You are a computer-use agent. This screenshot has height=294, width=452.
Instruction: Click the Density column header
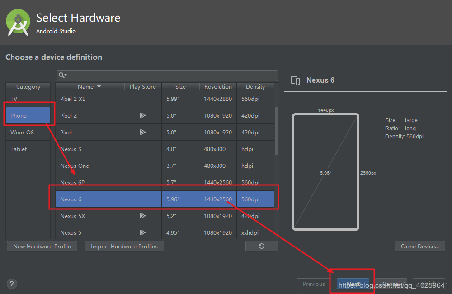pos(255,86)
